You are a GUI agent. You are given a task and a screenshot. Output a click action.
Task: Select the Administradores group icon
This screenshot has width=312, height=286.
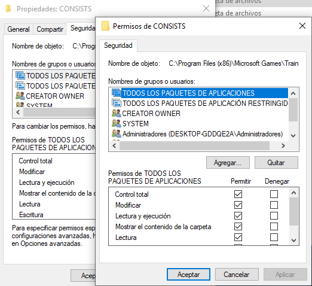tap(117, 133)
